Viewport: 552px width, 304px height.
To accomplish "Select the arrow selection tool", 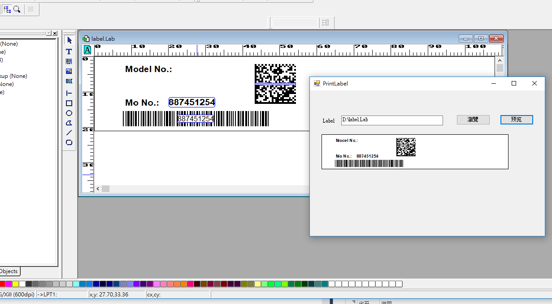I will pos(69,40).
